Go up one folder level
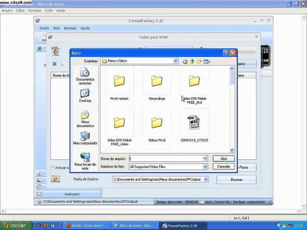This screenshot has width=307, height=230. point(192,62)
